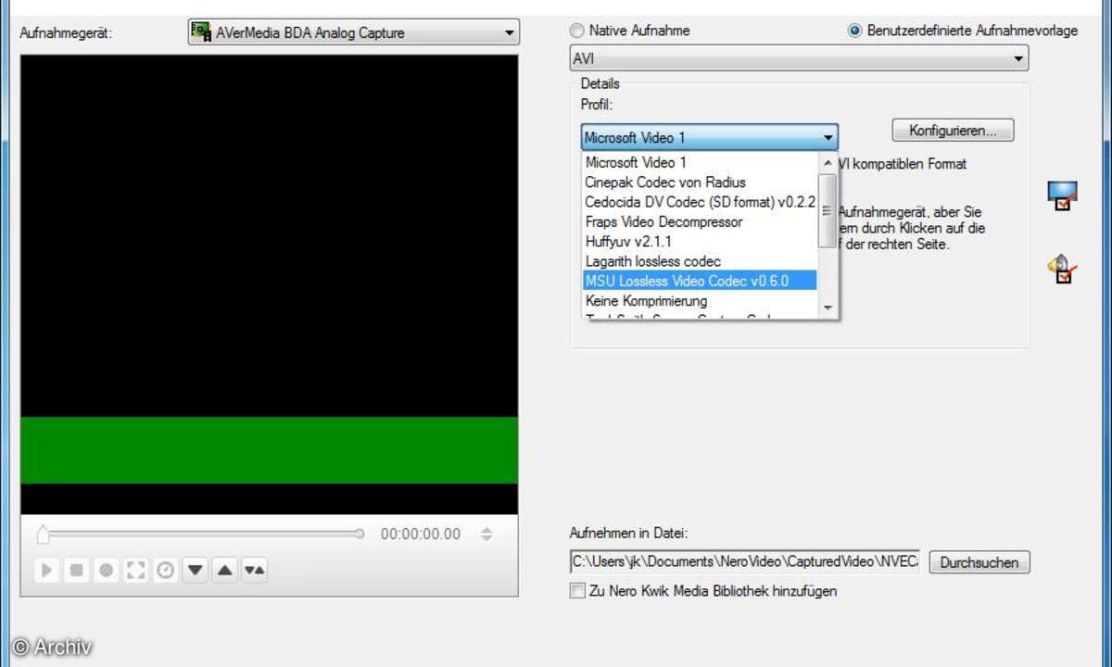Click the Aufnehmen in Datei path field

click(745, 561)
